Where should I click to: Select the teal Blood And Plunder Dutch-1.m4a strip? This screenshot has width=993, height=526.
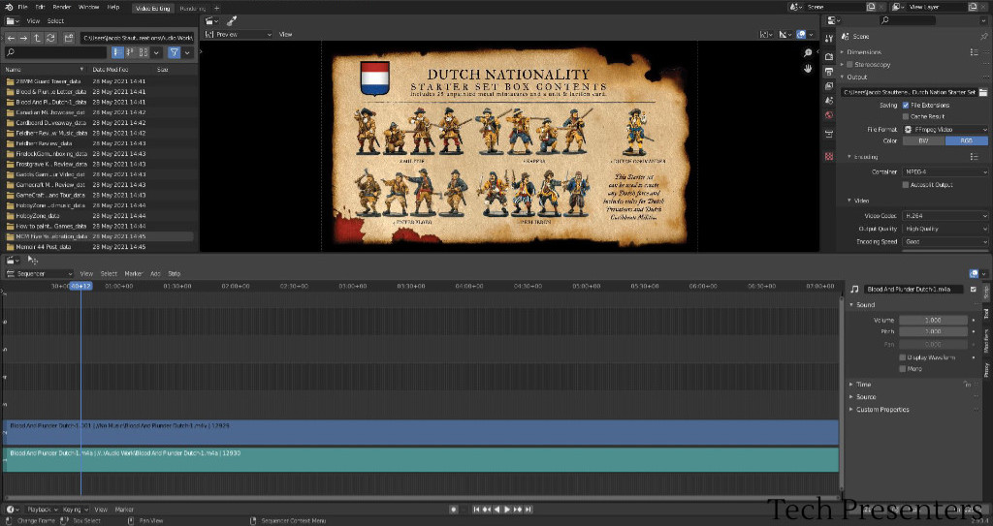[x=421, y=459]
